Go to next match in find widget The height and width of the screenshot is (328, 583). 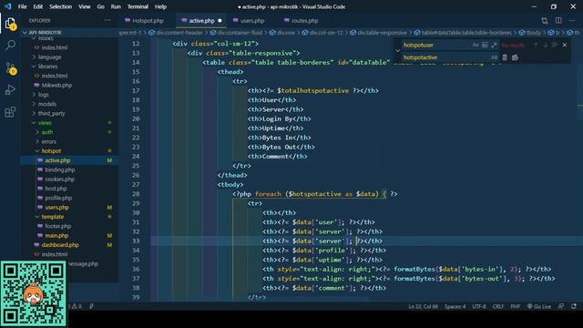pyautogui.click(x=545, y=45)
